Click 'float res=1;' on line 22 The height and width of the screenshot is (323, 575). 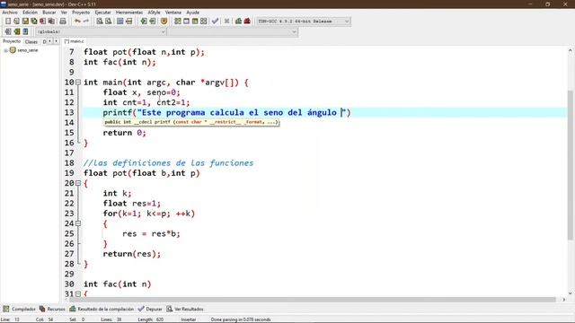tap(132, 204)
